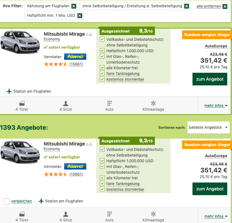Click the 'alle Kilometer frei' checkmark in top offer
Screen dimensions: 232x223
tap(102, 68)
